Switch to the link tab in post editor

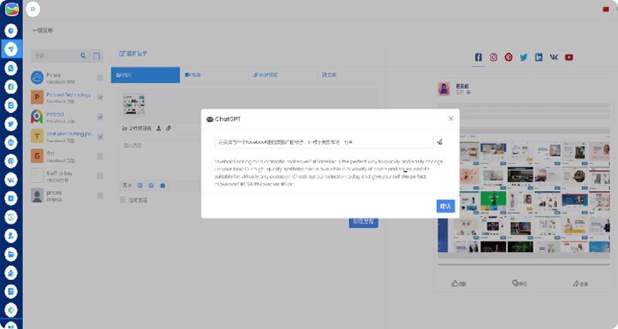pyautogui.click(x=266, y=75)
